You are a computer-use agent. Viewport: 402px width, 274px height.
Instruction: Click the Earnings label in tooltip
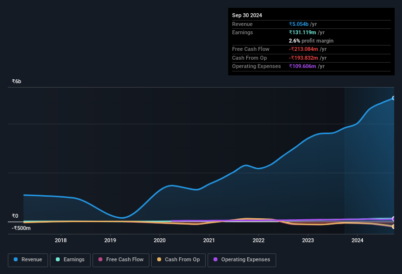(x=242, y=32)
